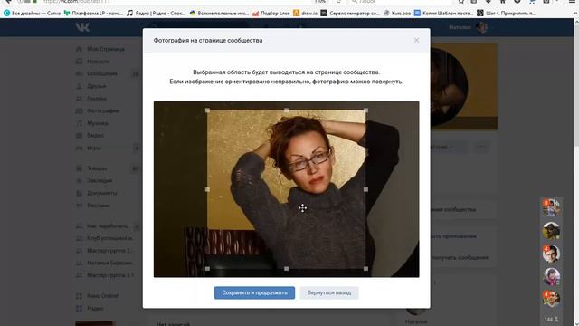
Task: Open first chat avatar in right panel
Action: [551, 208]
